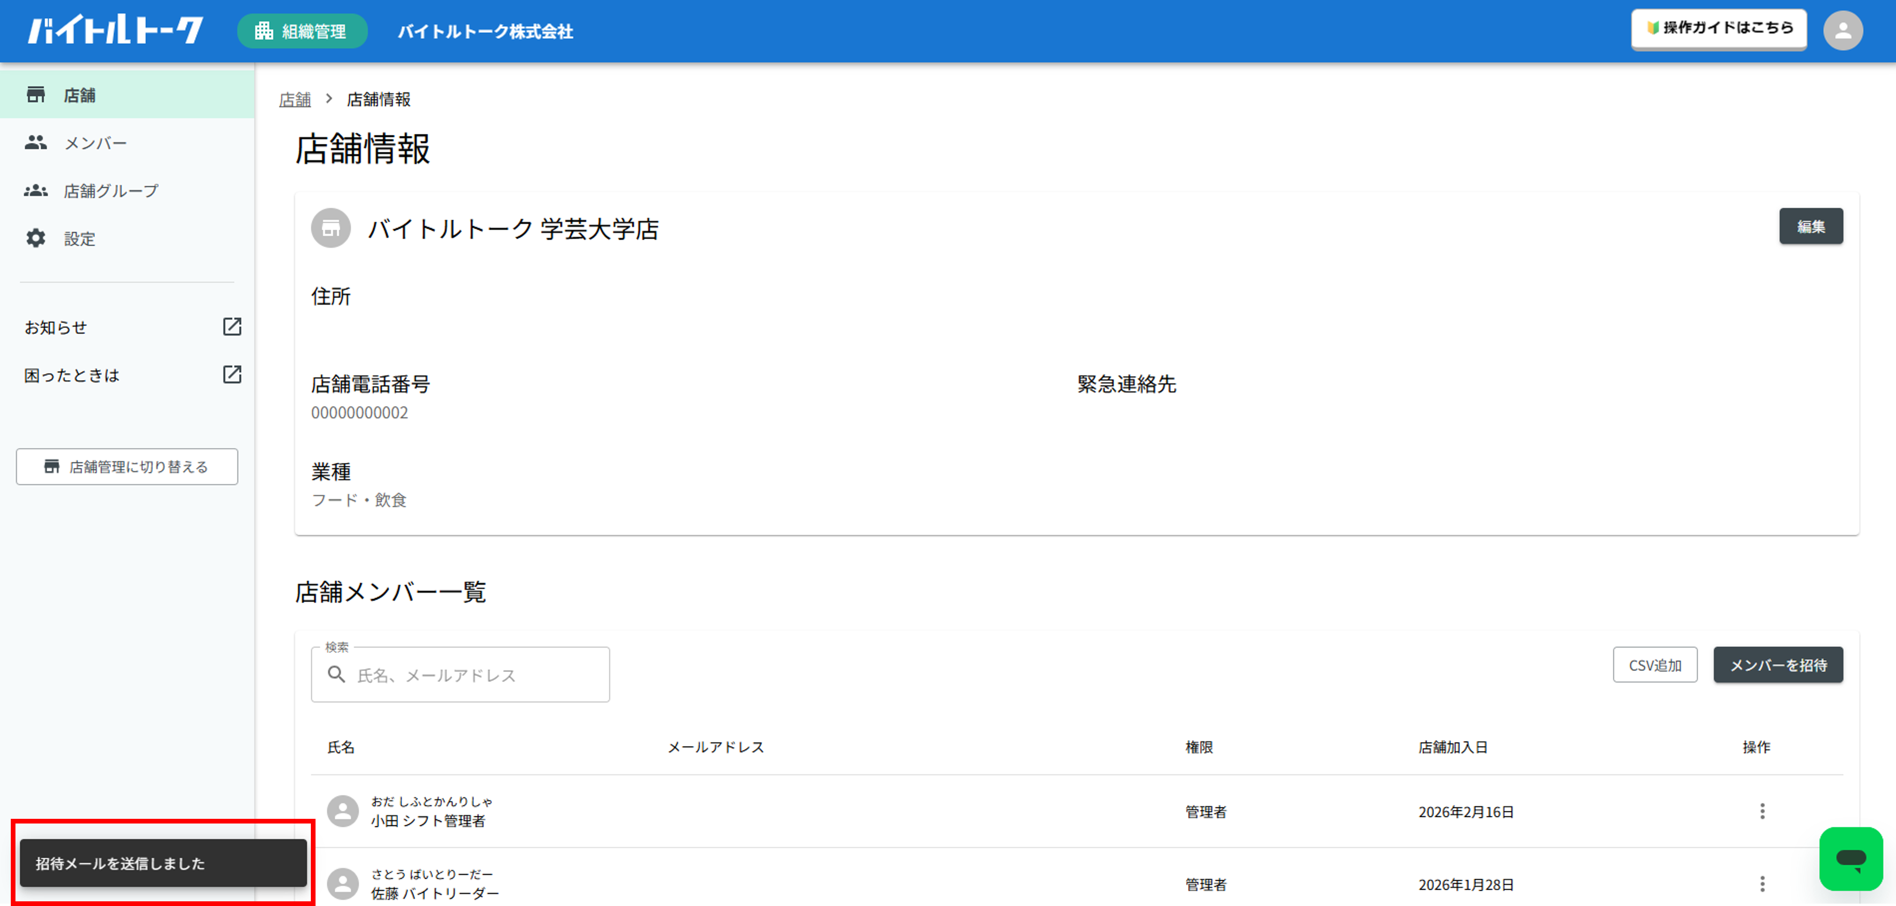The image size is (1896, 906).
Task: Click the 店舗グループ group sidebar icon
Action: (35, 191)
